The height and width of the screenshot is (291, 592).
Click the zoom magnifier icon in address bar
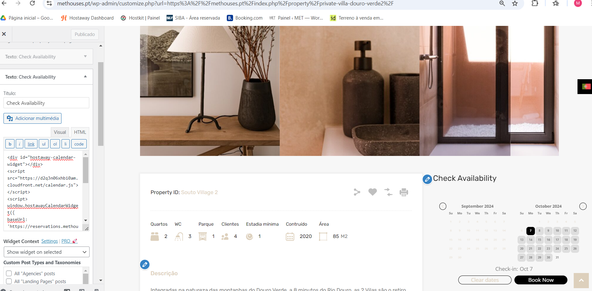[502, 3]
